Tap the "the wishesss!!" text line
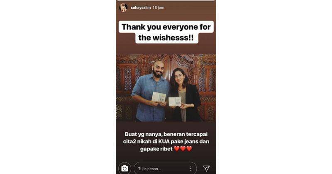This screenshot has width=332, height=174. (x=166, y=38)
